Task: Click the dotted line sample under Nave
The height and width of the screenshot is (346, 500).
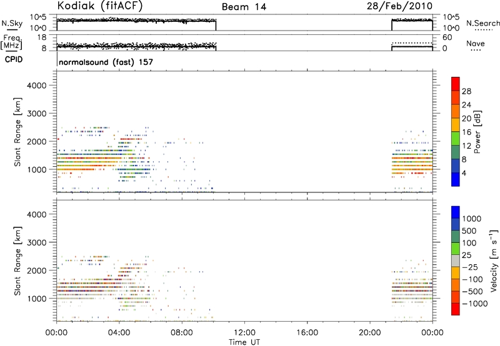Action: tap(476, 51)
